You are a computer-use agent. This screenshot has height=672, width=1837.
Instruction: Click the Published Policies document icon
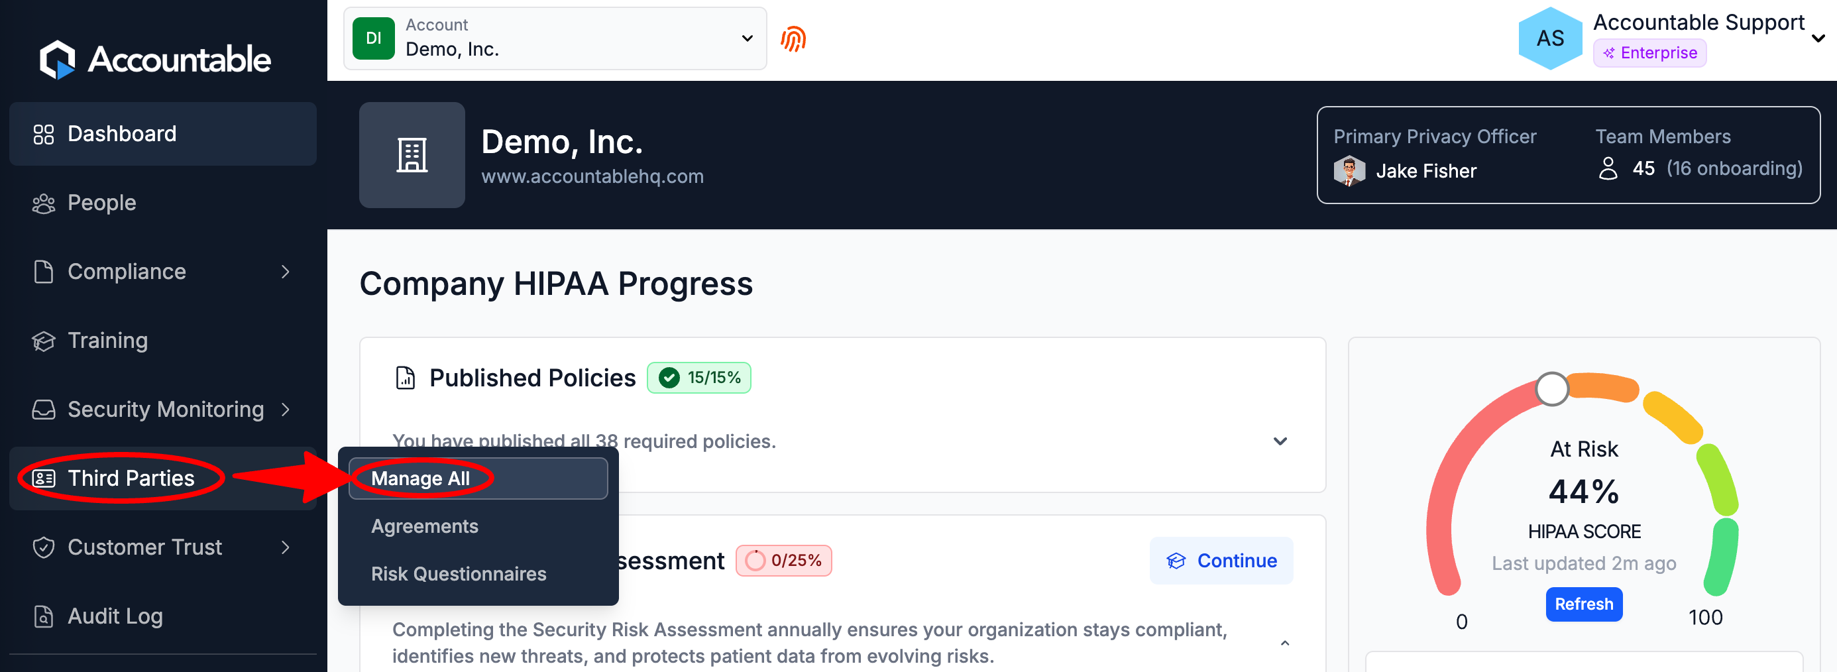406,377
